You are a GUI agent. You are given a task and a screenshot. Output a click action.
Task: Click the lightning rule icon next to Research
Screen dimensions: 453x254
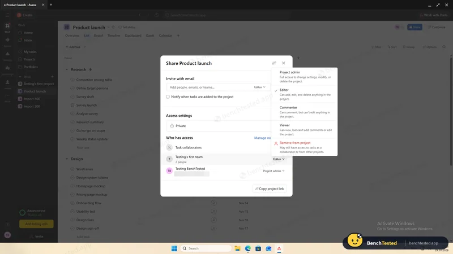(x=91, y=69)
